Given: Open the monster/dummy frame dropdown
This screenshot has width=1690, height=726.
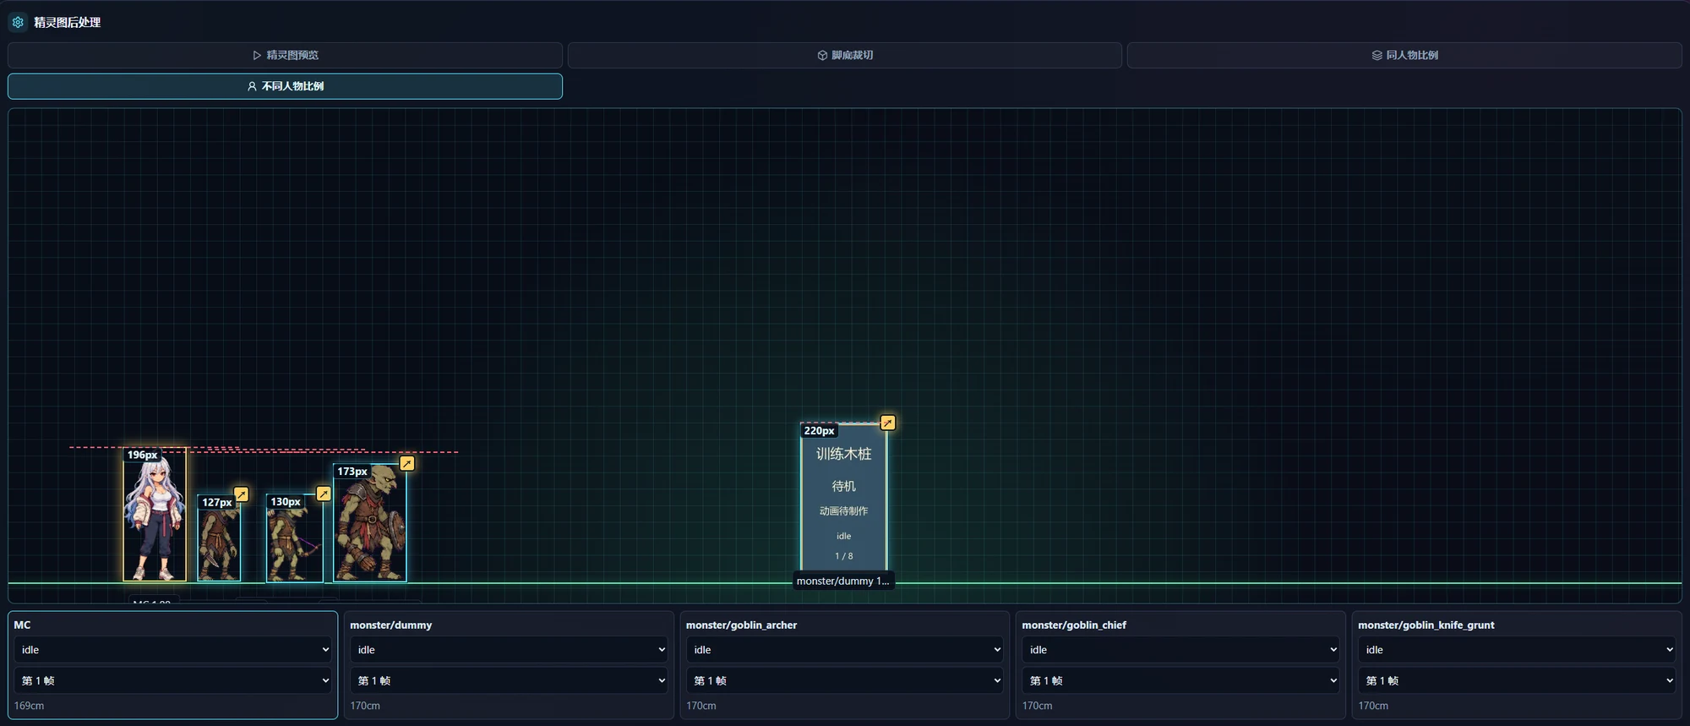Looking at the screenshot, I should click(509, 680).
